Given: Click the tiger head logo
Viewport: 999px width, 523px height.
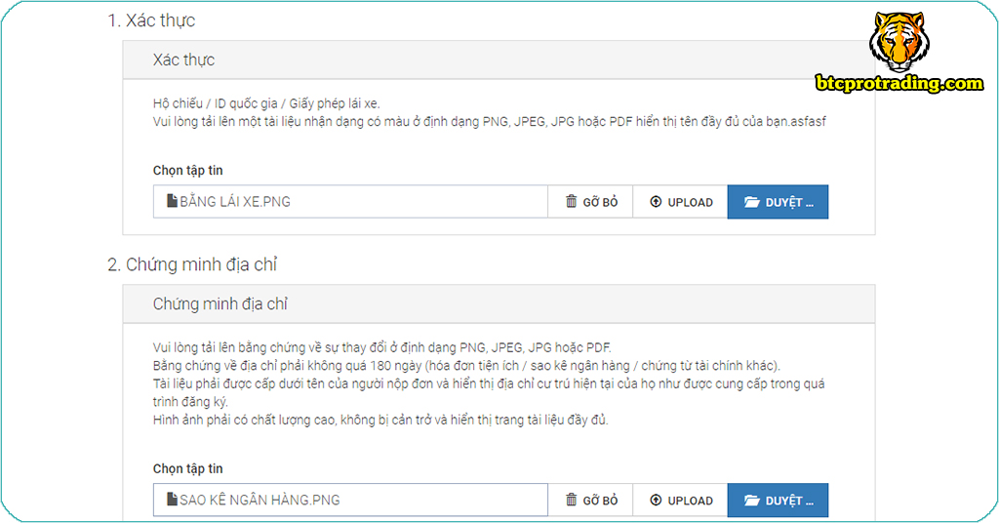Looking at the screenshot, I should [899, 40].
